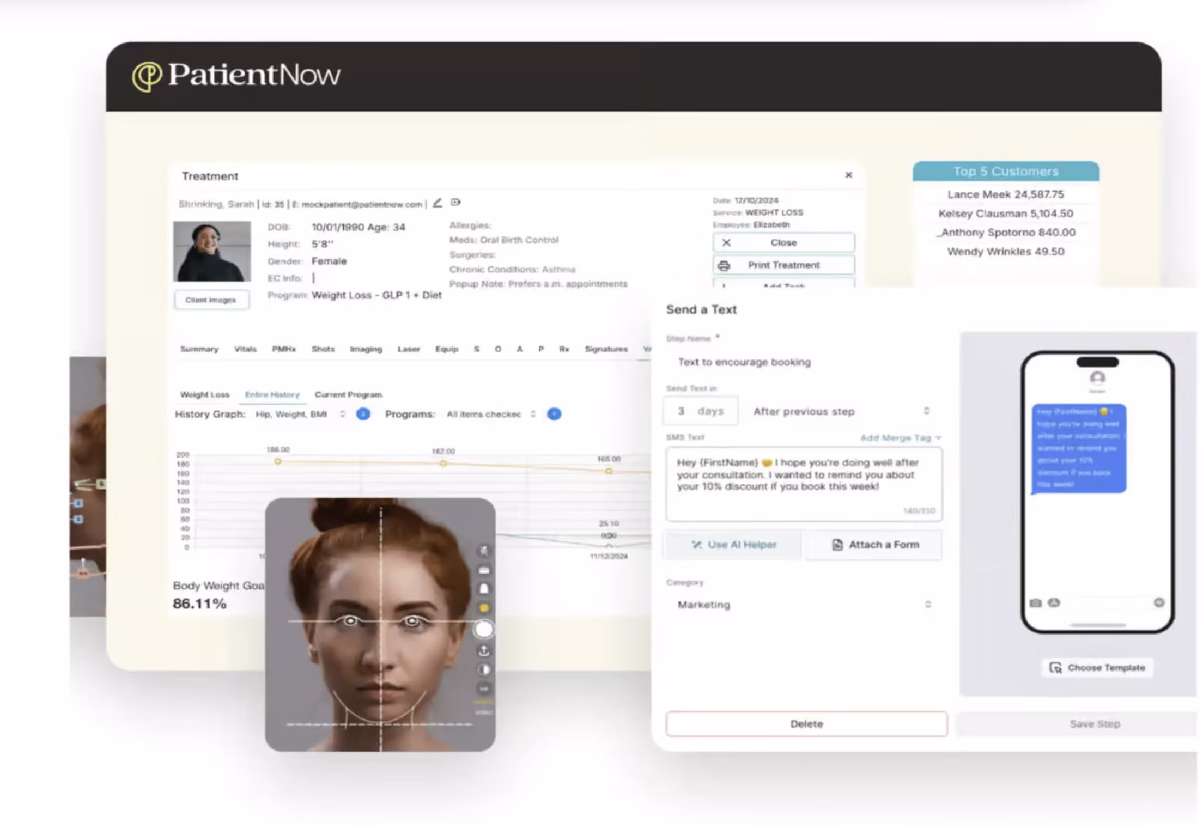Screen dimensions: 1203x829
Task: Tap the white shutter button on face photo
Action: click(483, 630)
